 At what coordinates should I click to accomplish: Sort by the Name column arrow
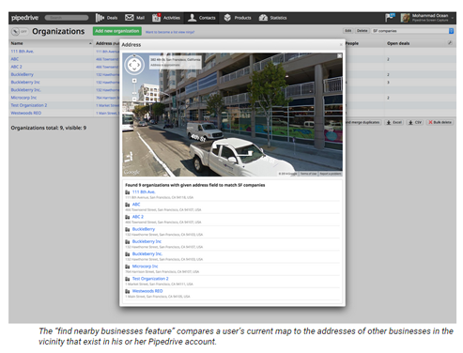tap(90, 43)
